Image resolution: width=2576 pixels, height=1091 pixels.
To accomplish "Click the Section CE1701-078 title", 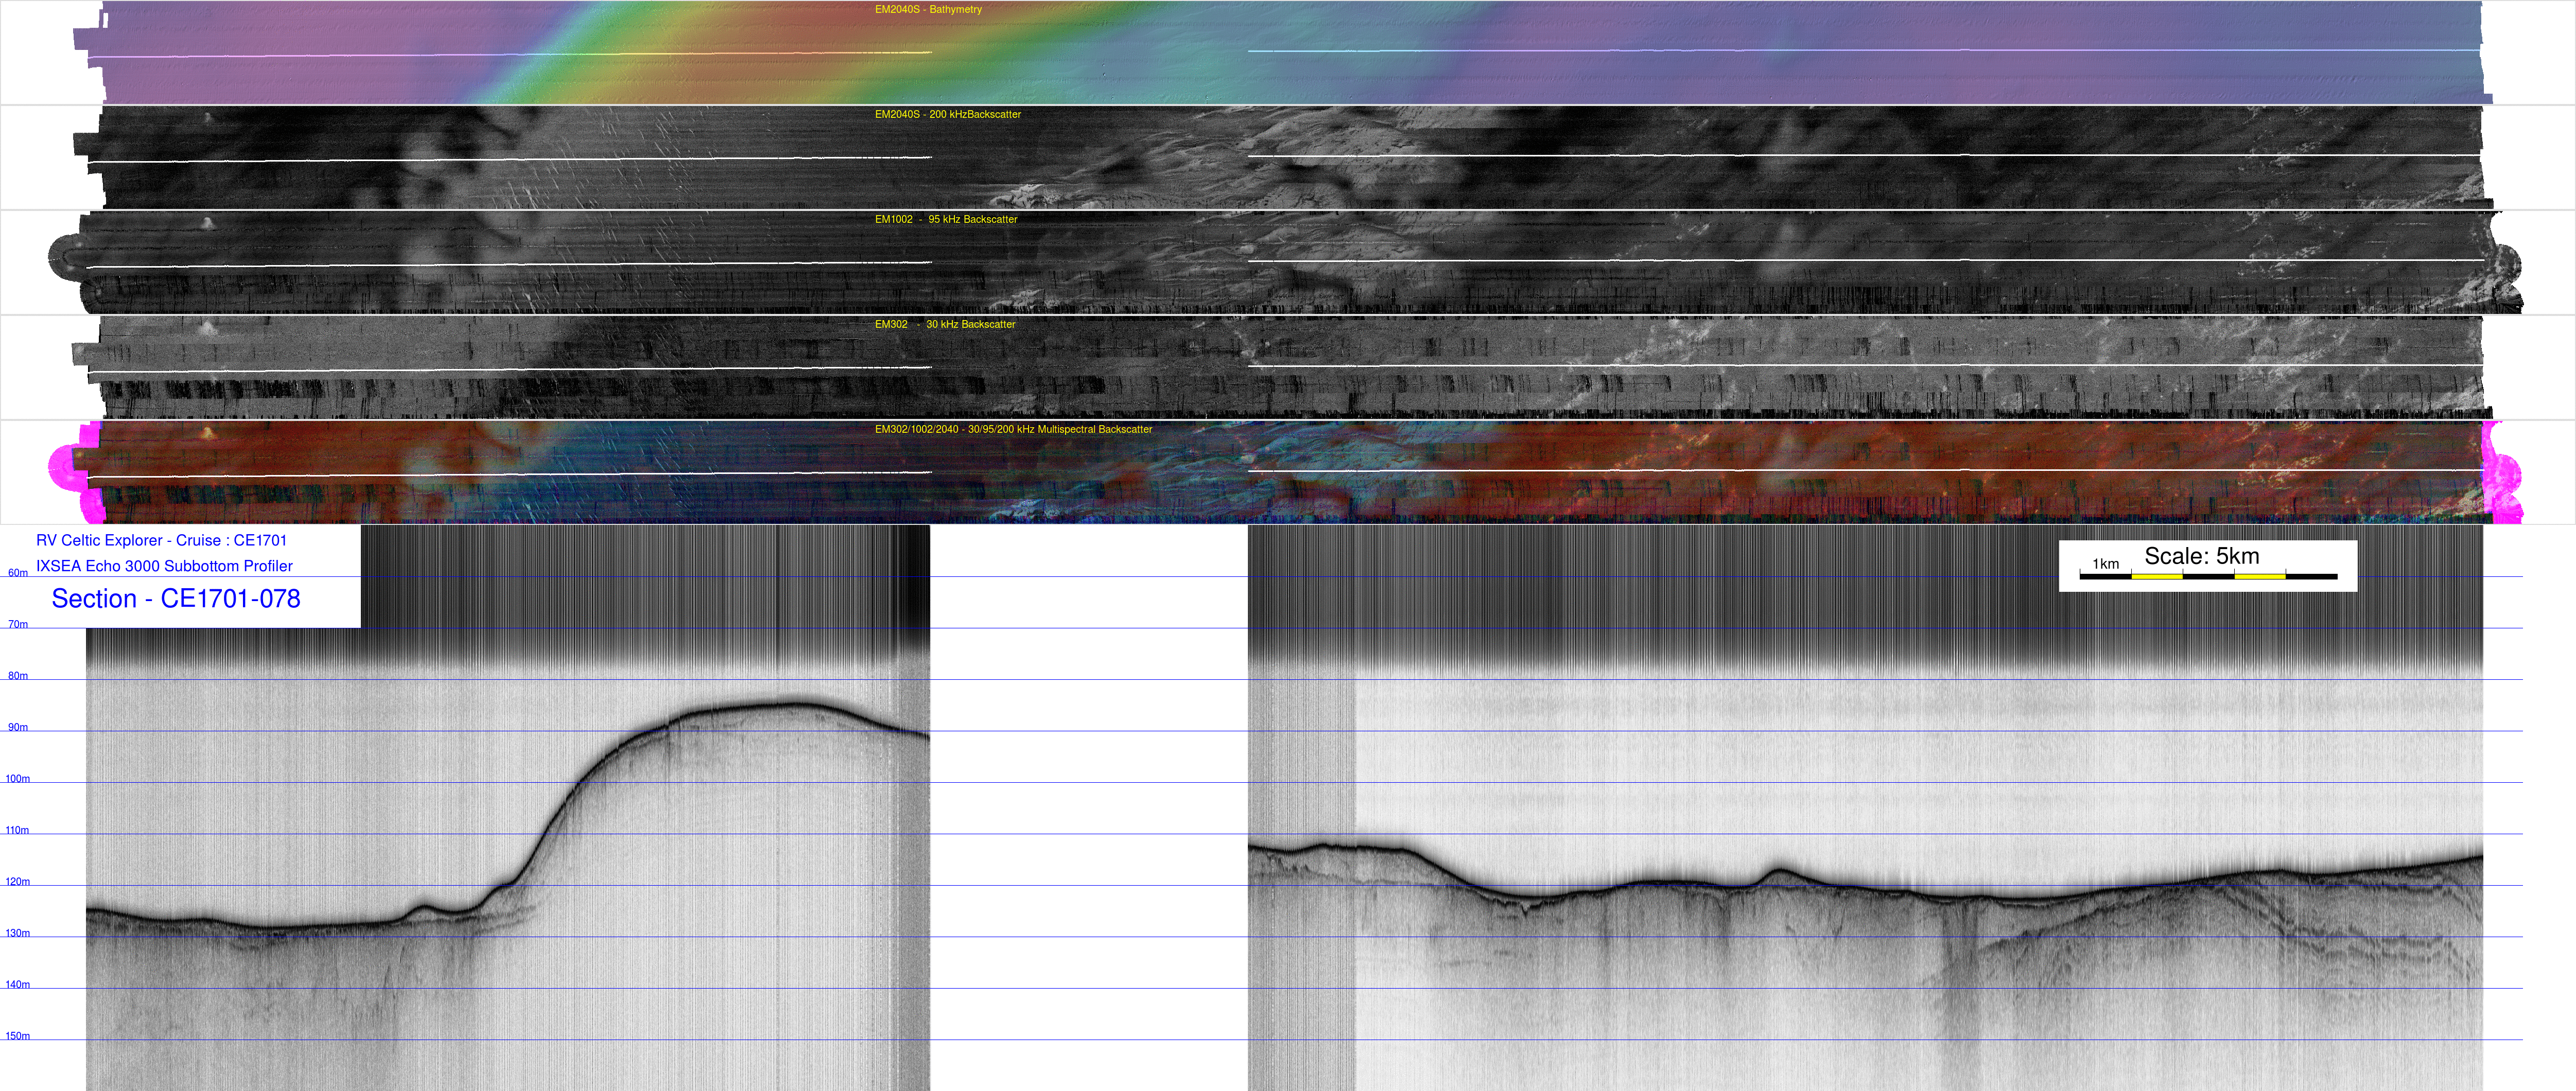I will coord(176,599).
